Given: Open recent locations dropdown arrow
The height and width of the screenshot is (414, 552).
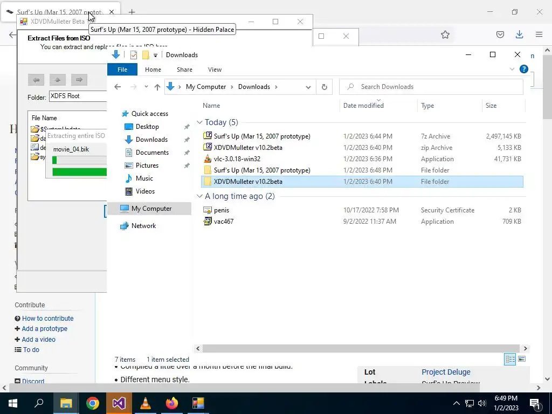Looking at the screenshot, I should 146,87.
